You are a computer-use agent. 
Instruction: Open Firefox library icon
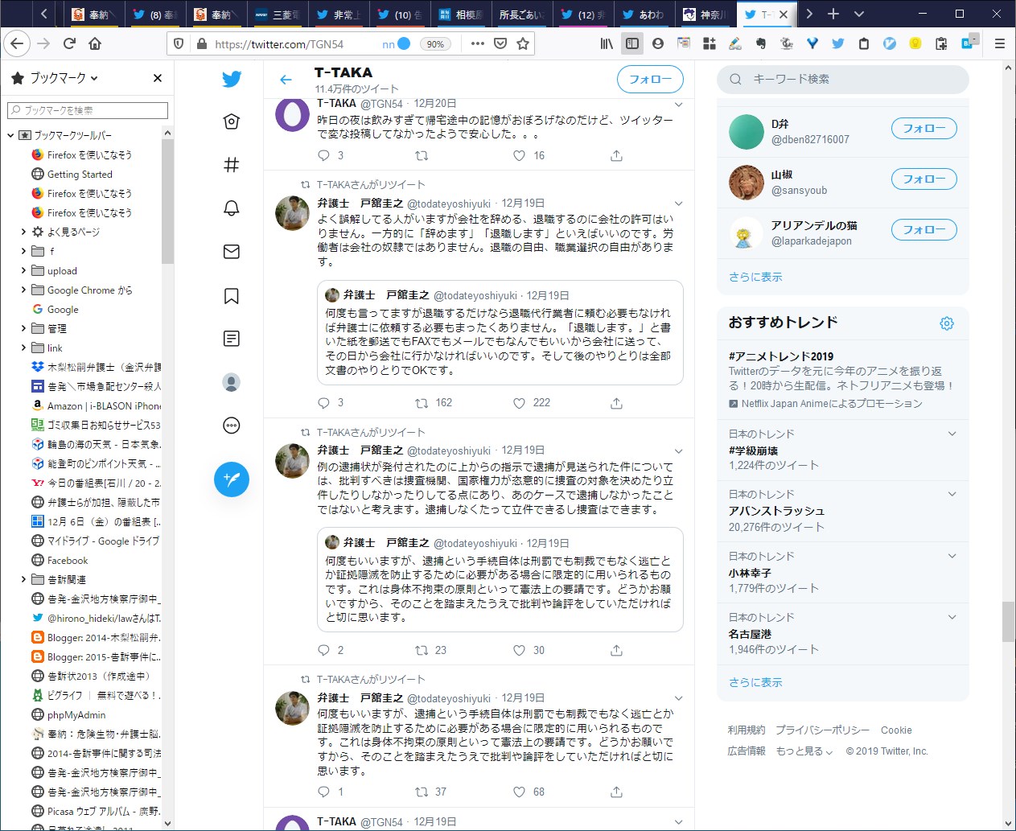[x=607, y=43]
